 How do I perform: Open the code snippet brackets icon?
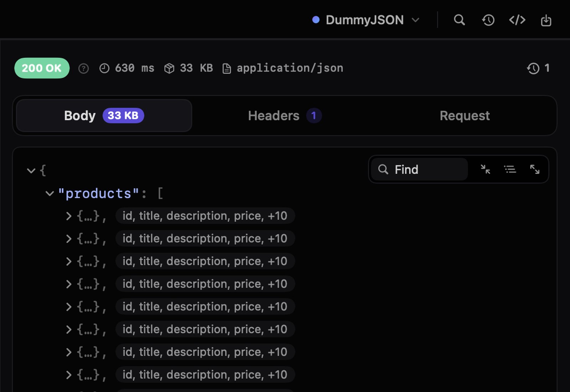tap(517, 20)
